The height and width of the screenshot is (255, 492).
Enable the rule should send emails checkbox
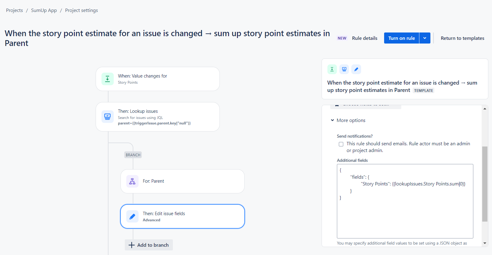click(x=341, y=144)
